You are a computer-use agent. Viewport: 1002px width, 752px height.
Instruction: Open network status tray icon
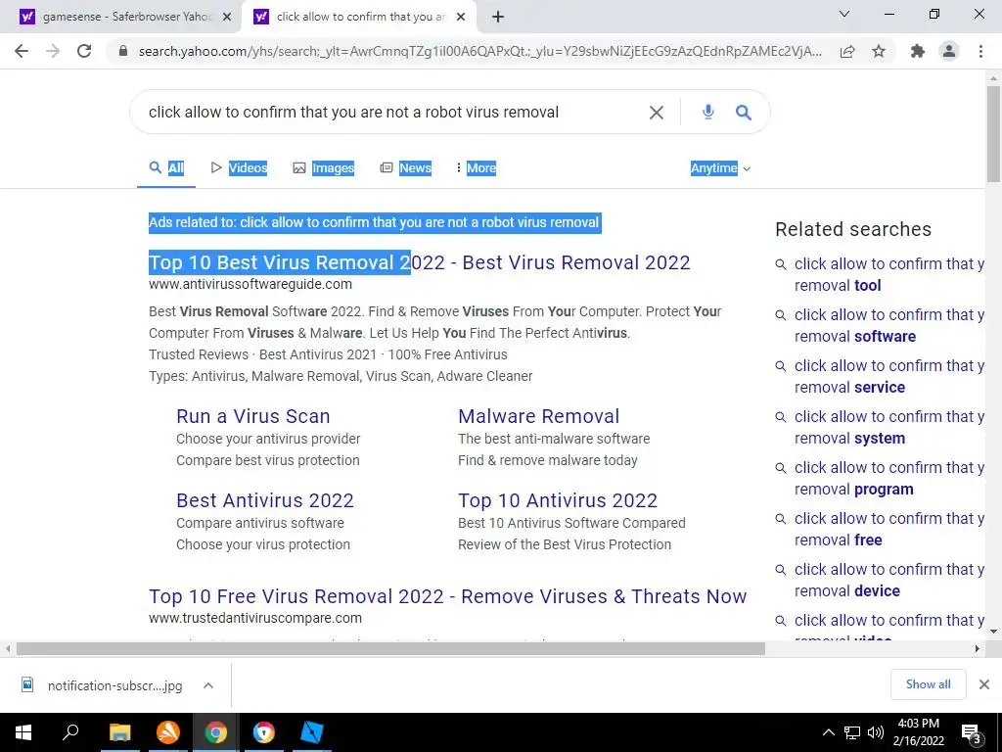[852, 732]
